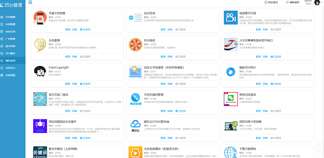Click the 火车采集器 train icon
This screenshot has width=324, height=158.
coord(230,45)
